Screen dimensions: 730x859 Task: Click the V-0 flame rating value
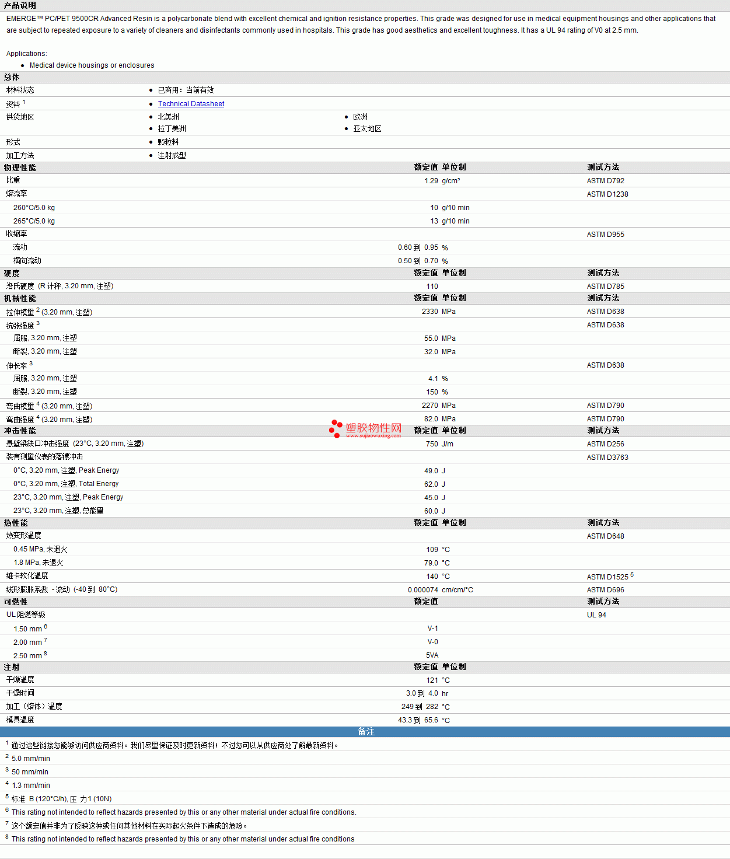[432, 642]
